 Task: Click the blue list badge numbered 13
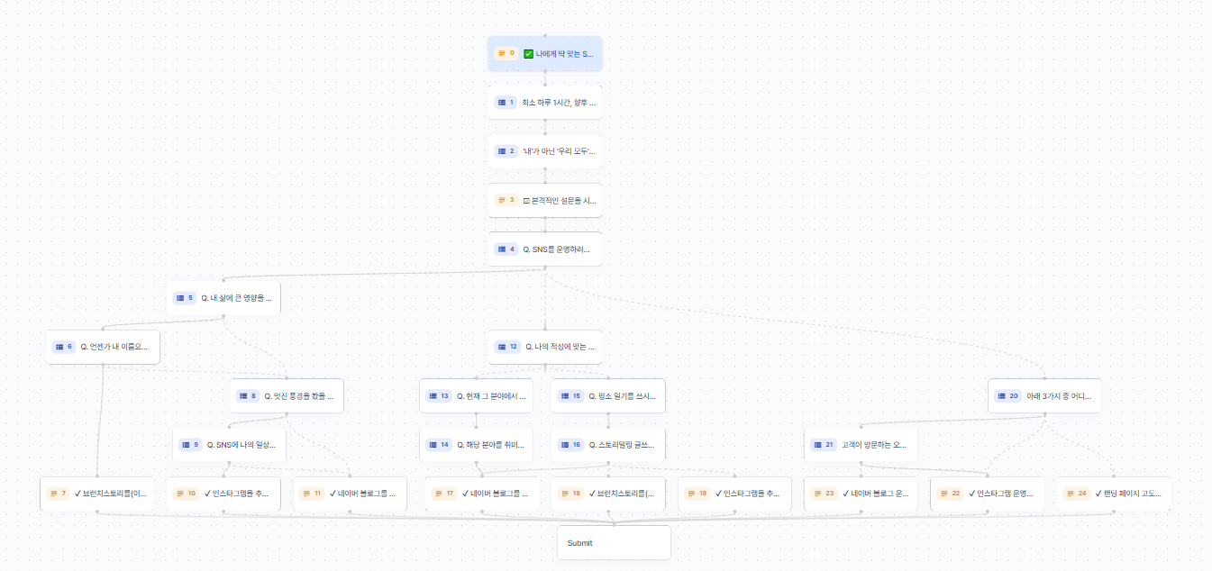click(x=439, y=395)
